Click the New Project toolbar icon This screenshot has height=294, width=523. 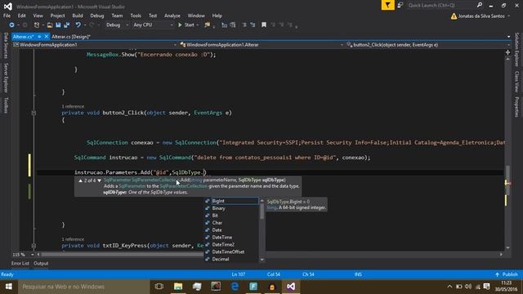(x=37, y=25)
